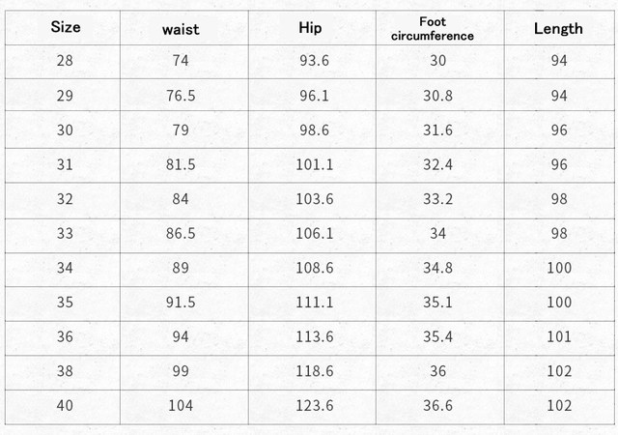Select size 33 row label
618x435 pixels.
65,233
